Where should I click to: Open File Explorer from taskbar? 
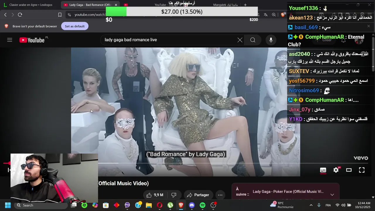[x=149, y=205]
